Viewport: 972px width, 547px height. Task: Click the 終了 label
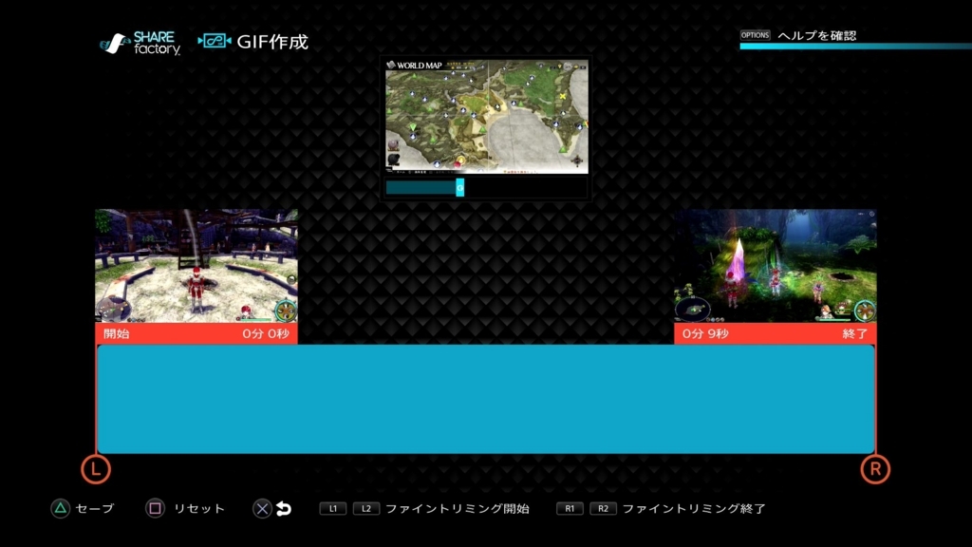tap(855, 333)
